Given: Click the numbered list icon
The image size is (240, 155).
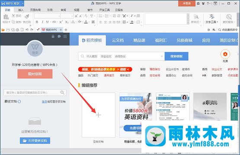Looking at the screenshot, I should pos(107,16).
